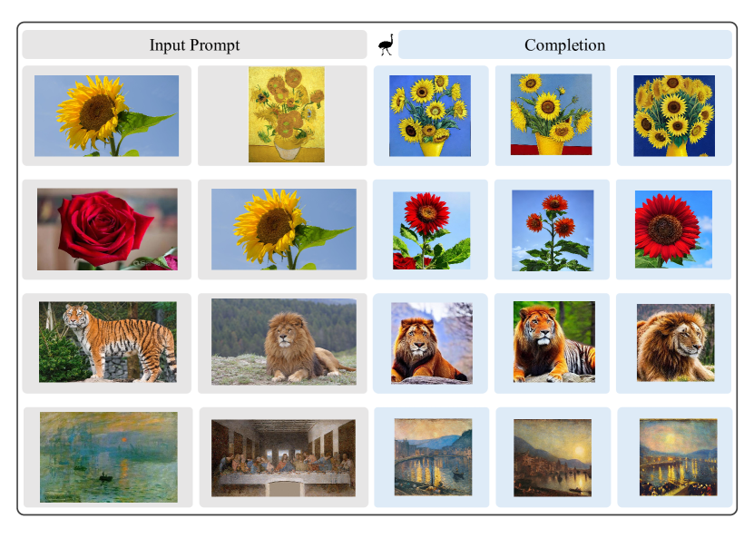Screen dimensions: 754x538
Task: Open the Monet sunrise painting thumbnail
Action: [109, 456]
